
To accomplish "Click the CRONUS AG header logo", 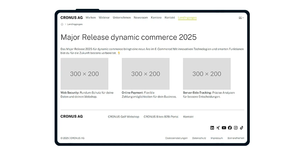I will (x=72, y=18).
